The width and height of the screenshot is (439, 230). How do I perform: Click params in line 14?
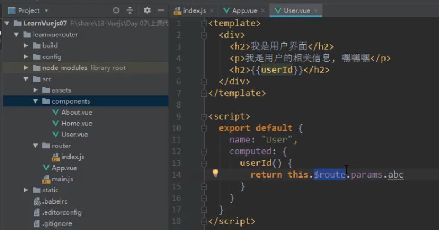(x=367, y=175)
